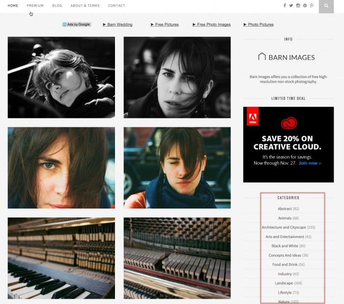Open the Facebook social icon
Viewport: 344px width, 304px height.
(285, 5)
